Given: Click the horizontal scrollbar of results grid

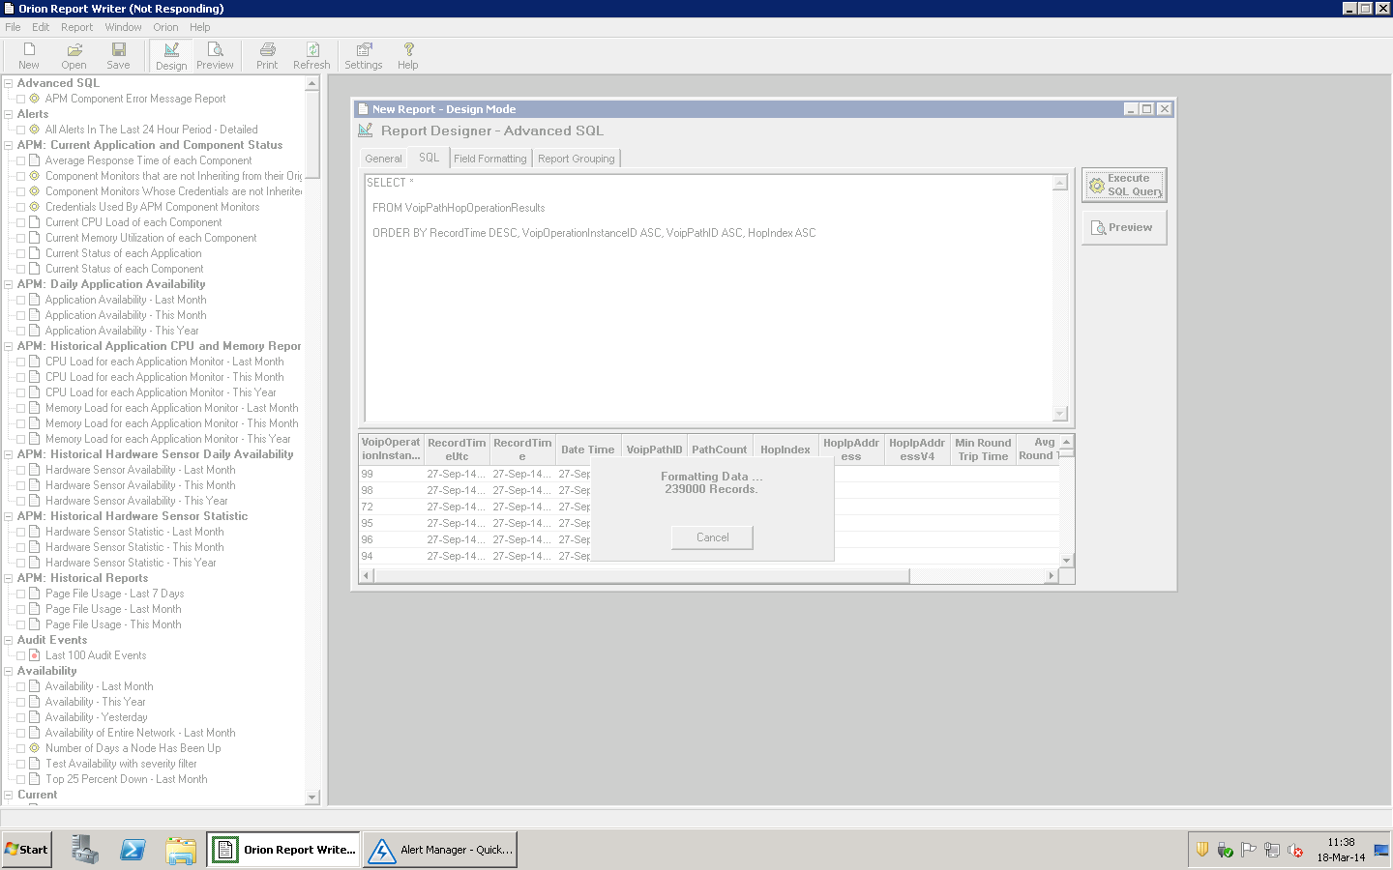Looking at the screenshot, I should coord(642,576).
